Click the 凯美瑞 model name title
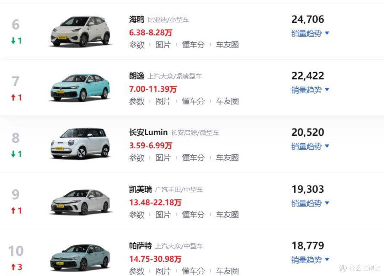The height and width of the screenshot is (276, 384). pyautogui.click(x=140, y=189)
